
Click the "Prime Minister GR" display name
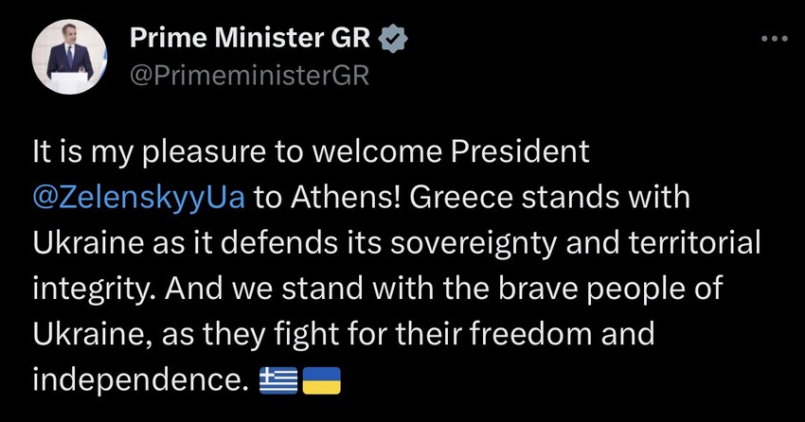[250, 38]
